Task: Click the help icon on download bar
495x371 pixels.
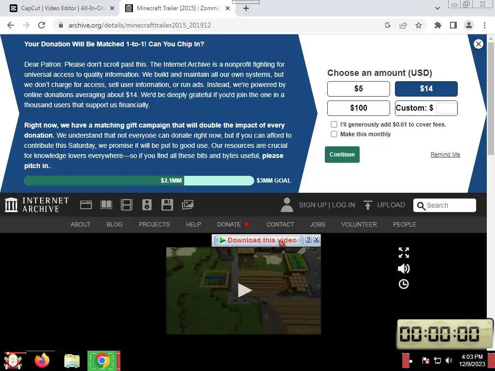Action: coord(308,240)
